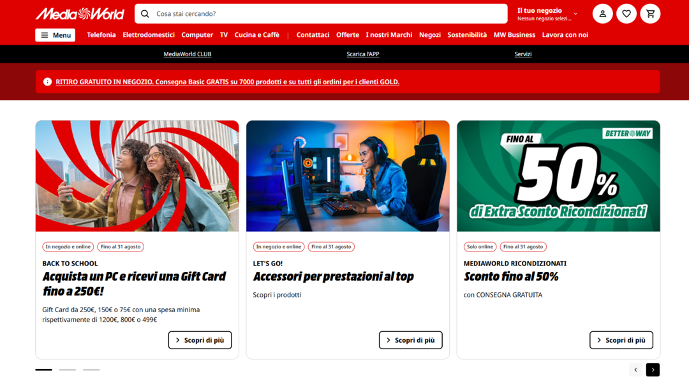Open the user account icon
Screen dimensions: 689x383
(602, 13)
